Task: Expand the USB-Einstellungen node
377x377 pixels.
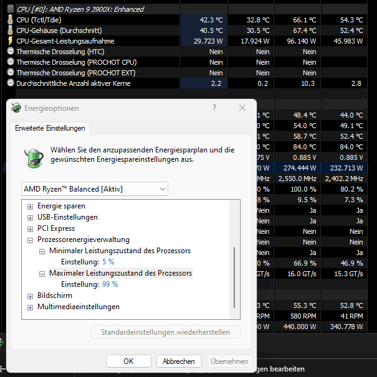Action: tap(30, 218)
